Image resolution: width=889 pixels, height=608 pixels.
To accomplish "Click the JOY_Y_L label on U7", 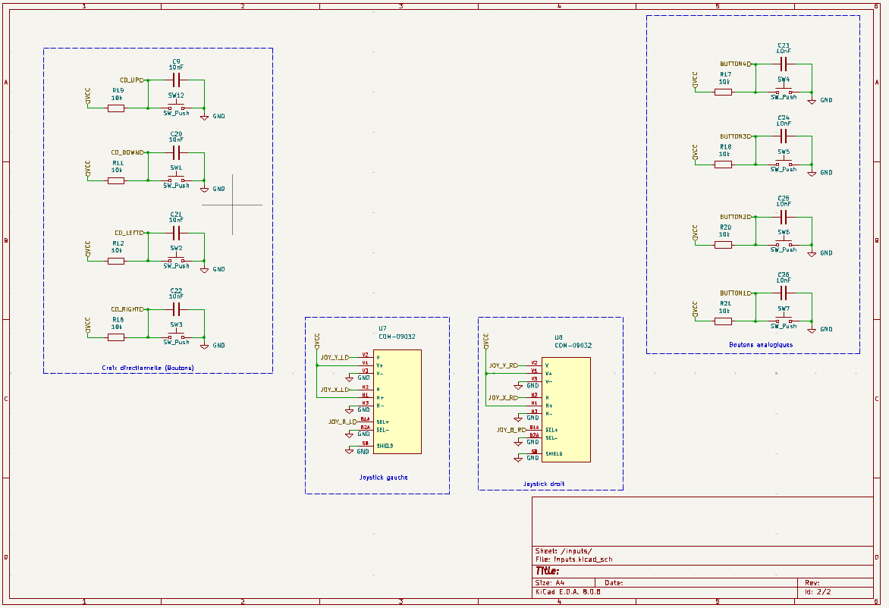I will coord(335,358).
